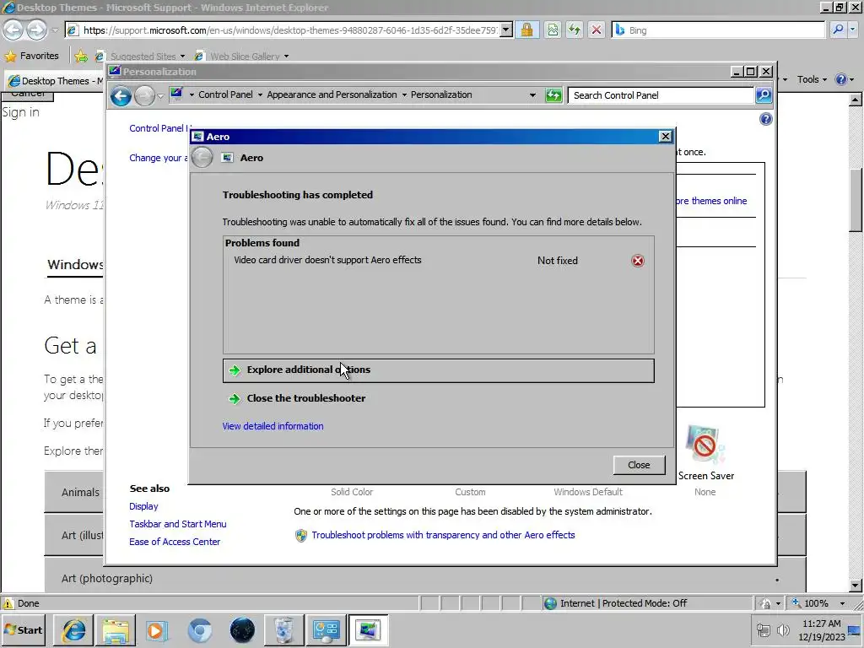Viewport: 864px width, 648px height.
Task: Click the Recycle Bin taskbar icon
Action: tap(283, 629)
